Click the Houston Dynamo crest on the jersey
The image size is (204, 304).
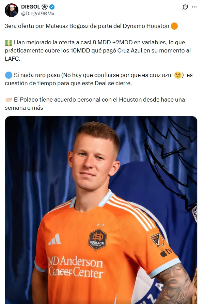click(x=97, y=240)
